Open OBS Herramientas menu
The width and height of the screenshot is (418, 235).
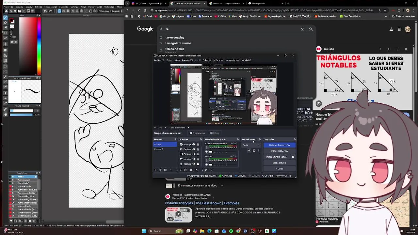(x=232, y=60)
